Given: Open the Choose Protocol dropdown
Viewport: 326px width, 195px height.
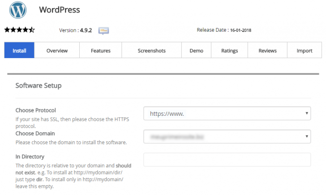Looking at the screenshot, I should (227, 114).
